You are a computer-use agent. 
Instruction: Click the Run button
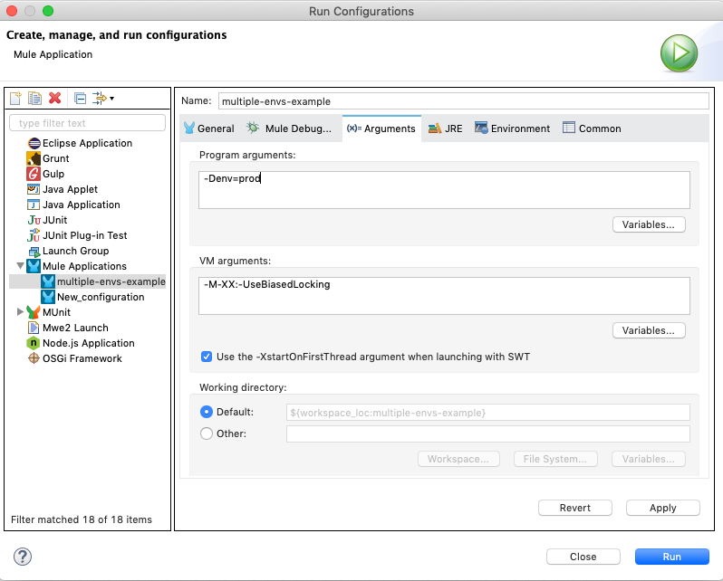tap(671, 557)
